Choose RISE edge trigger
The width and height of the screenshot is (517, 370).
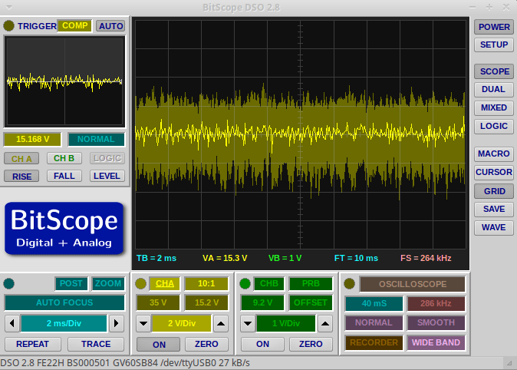(21, 177)
